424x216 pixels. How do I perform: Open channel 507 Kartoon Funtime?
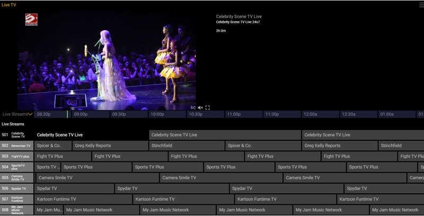pyautogui.click(x=17, y=199)
